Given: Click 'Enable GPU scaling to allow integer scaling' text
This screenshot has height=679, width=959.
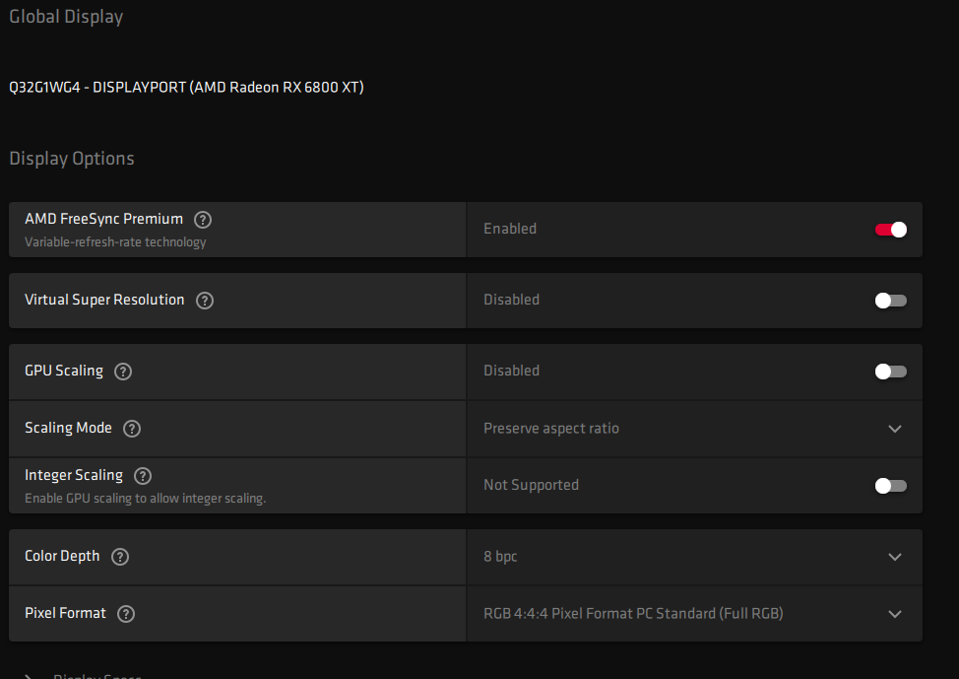Looking at the screenshot, I should 146,499.
